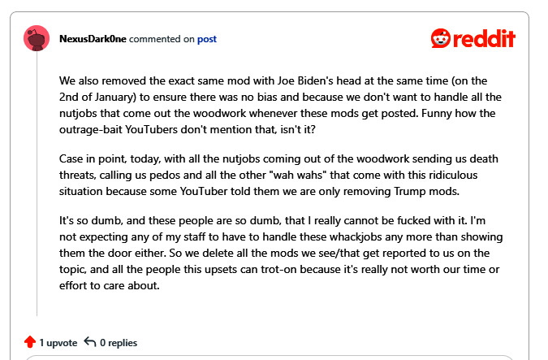This screenshot has width=548, height=360.
Task: Click the NexusDark0ne user avatar
Action: click(x=37, y=38)
